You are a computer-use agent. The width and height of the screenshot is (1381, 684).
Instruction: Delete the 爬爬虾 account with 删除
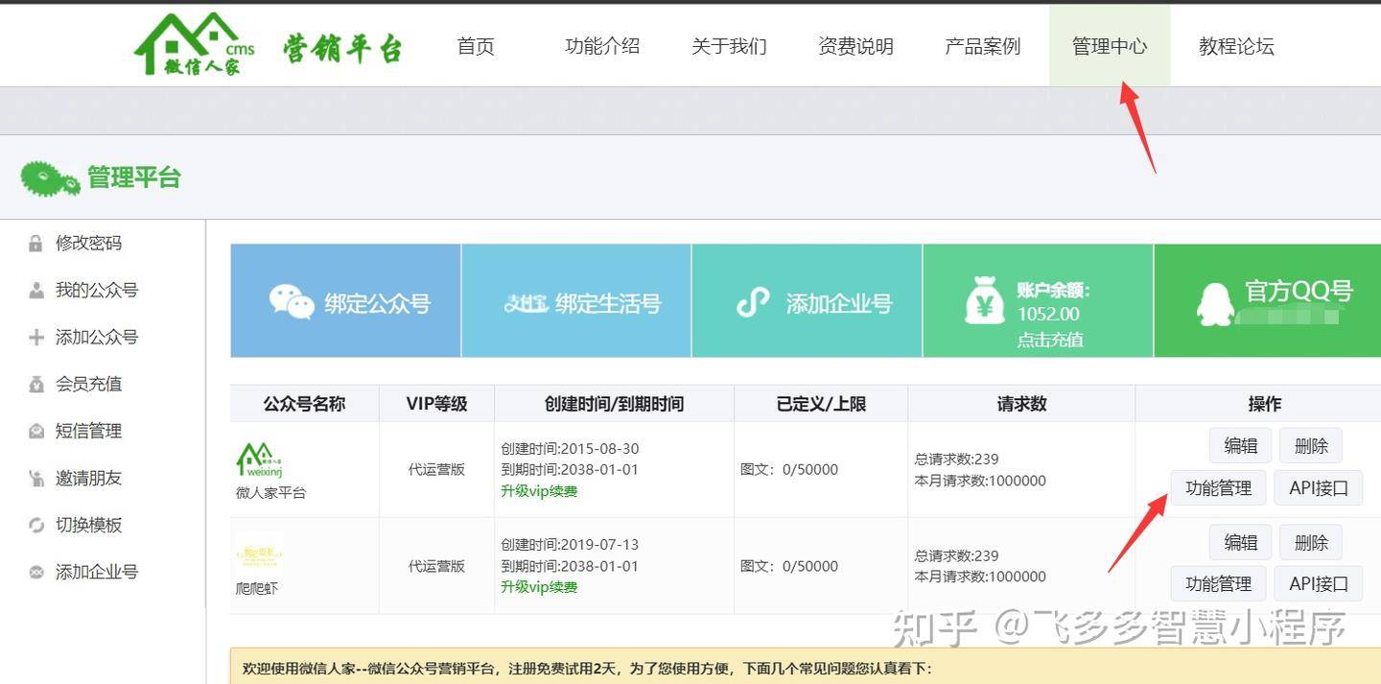click(1310, 543)
